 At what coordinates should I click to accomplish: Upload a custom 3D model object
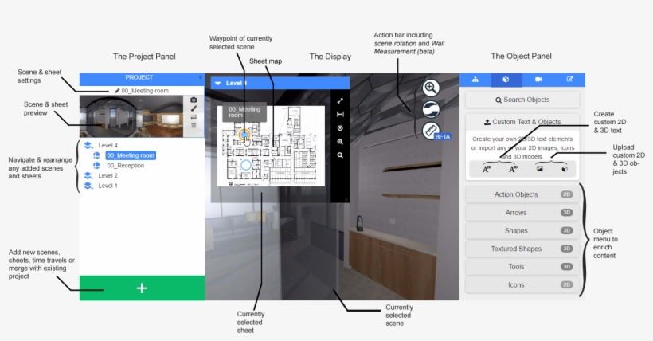point(565,169)
